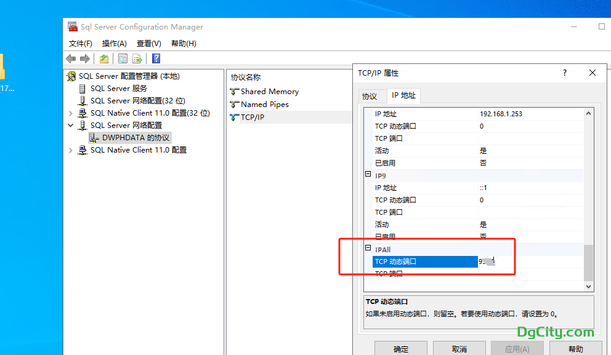The height and width of the screenshot is (355, 611).
Task: Collapse the IPAll property group
Action: point(368,249)
